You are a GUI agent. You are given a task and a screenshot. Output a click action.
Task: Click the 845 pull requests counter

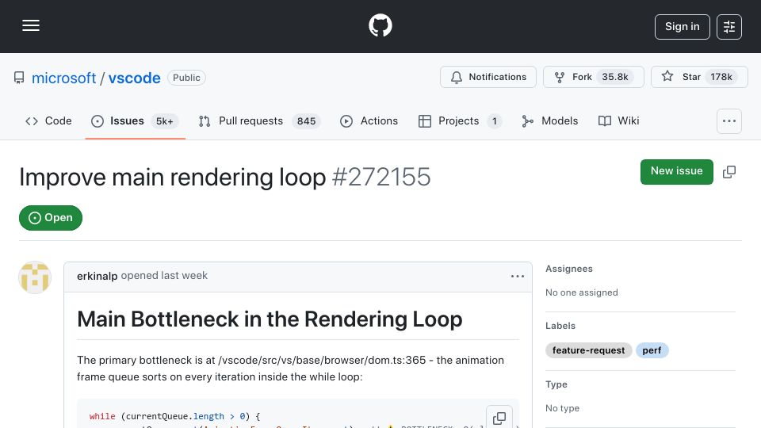tap(306, 120)
